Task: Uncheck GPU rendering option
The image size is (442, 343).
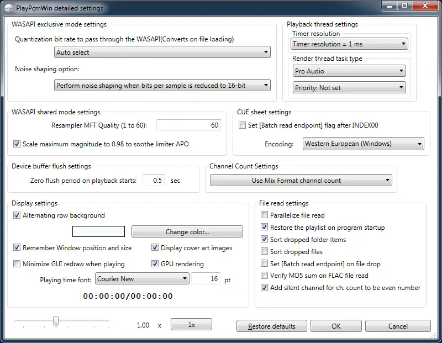Action: click(155, 264)
